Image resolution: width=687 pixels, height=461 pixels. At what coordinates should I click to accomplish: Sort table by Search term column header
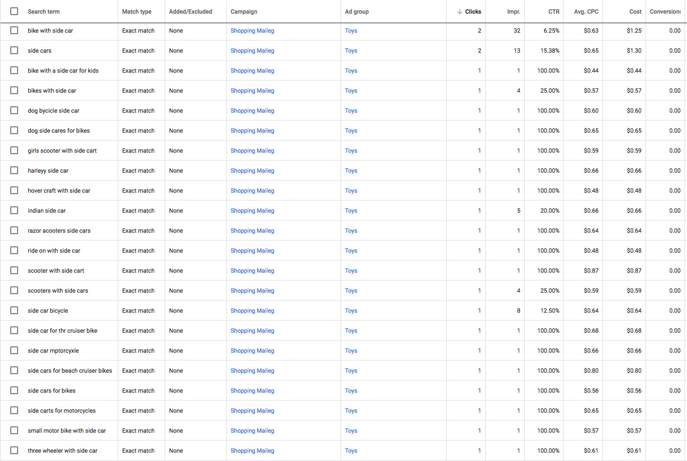pos(43,12)
